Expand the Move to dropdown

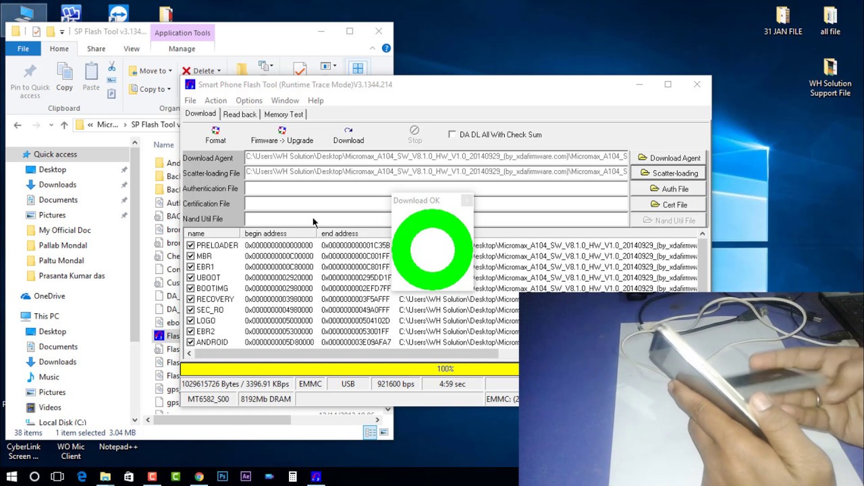170,71
